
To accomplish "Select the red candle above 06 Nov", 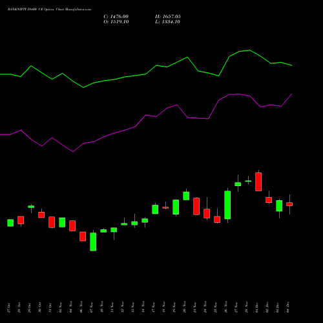I will [x=83, y=236].
